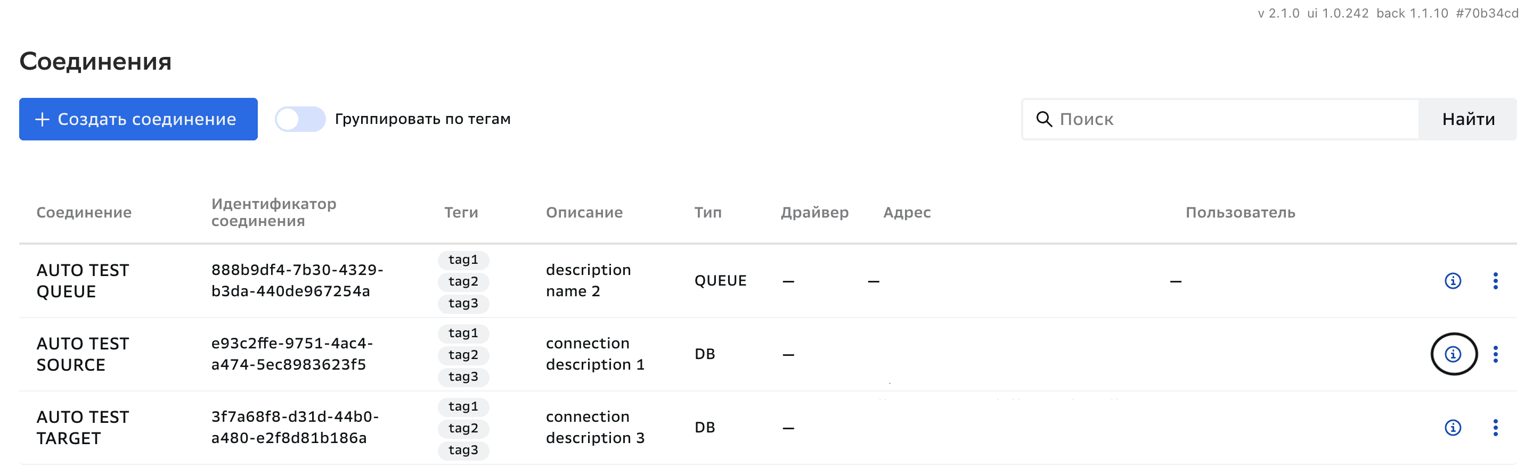Click the Соединение column header
Screen dimensions: 1533x467
click(84, 213)
